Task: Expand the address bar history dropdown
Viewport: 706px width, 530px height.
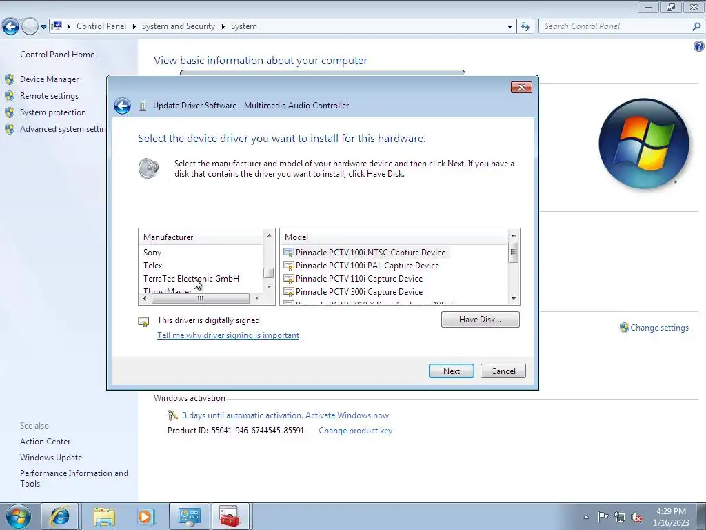Action: tap(510, 27)
